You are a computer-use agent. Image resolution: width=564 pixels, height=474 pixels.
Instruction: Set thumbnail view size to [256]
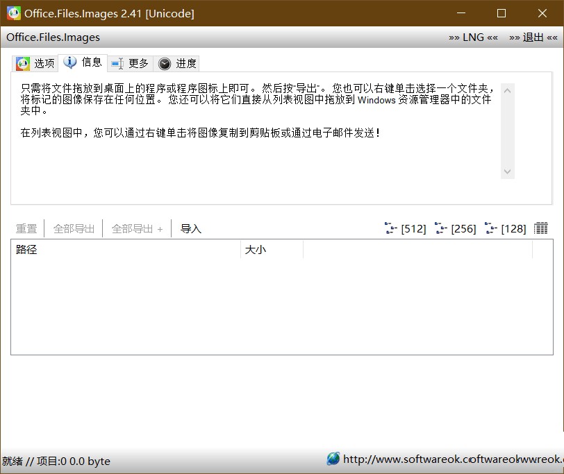(x=456, y=228)
